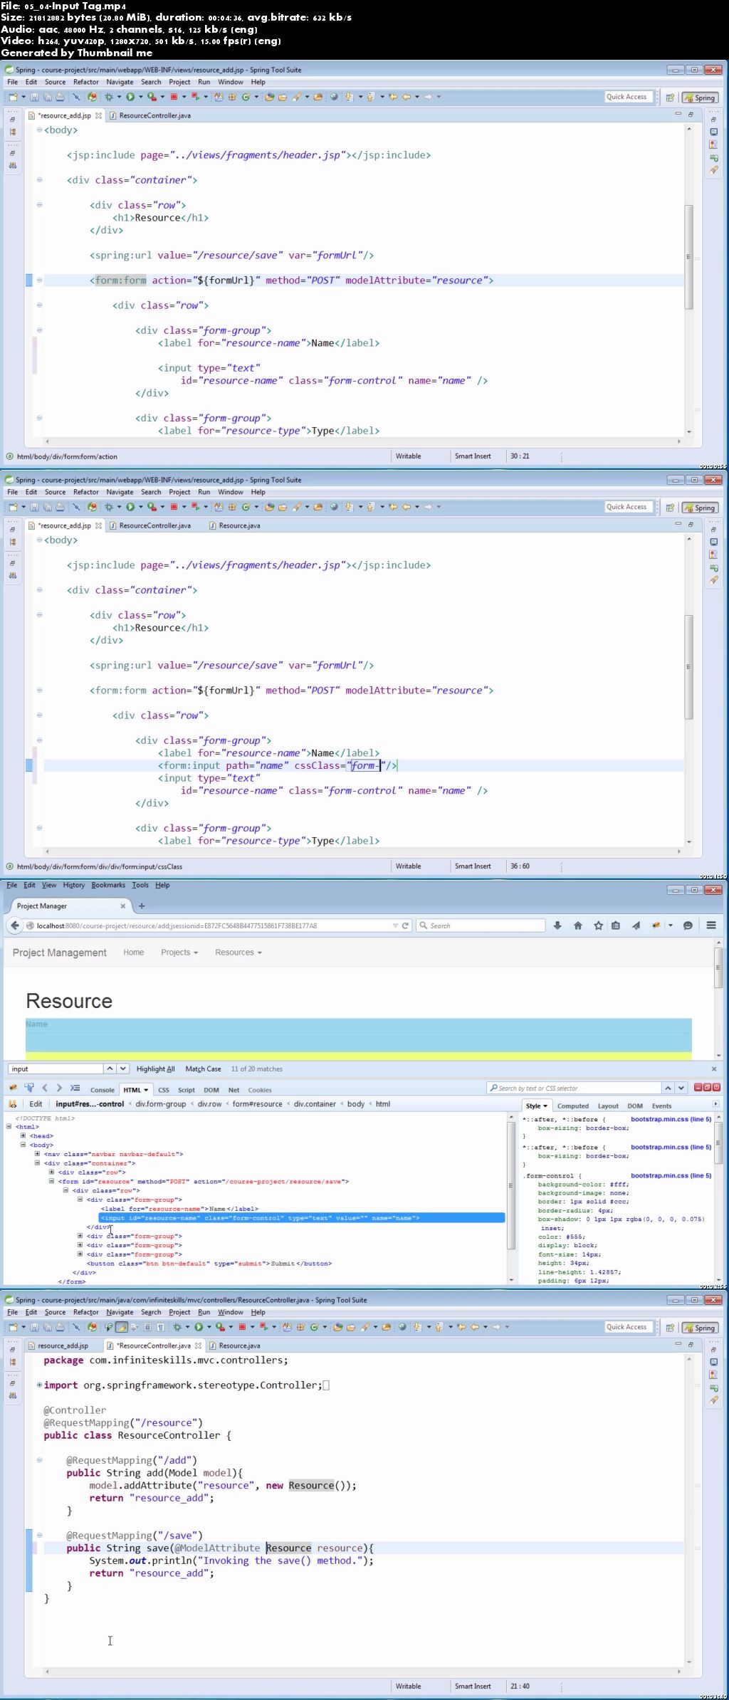
Task: Open the Firefox hamburger menu icon
Action: 711,925
